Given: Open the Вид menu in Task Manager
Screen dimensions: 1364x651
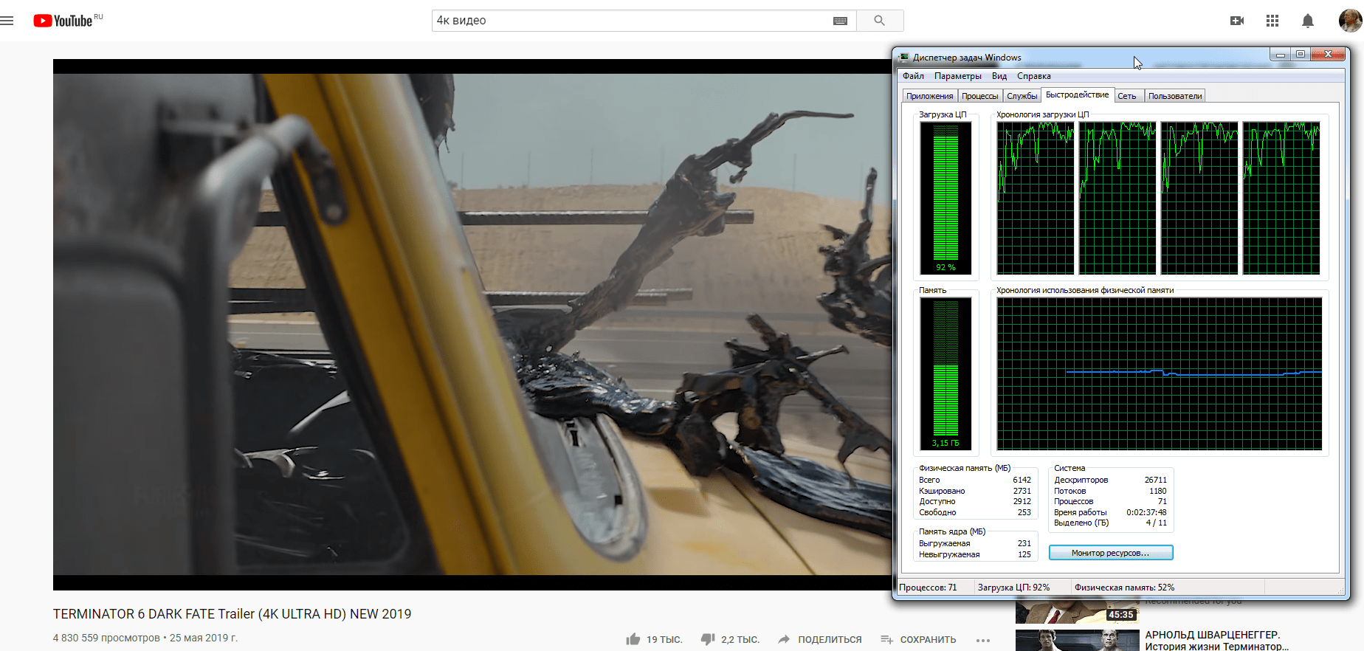Looking at the screenshot, I should pyautogui.click(x=999, y=76).
